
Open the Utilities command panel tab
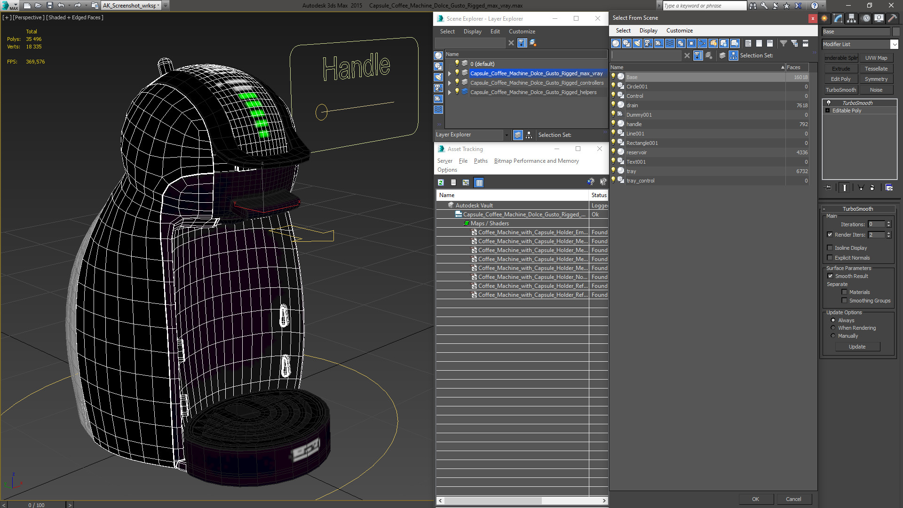(x=892, y=18)
